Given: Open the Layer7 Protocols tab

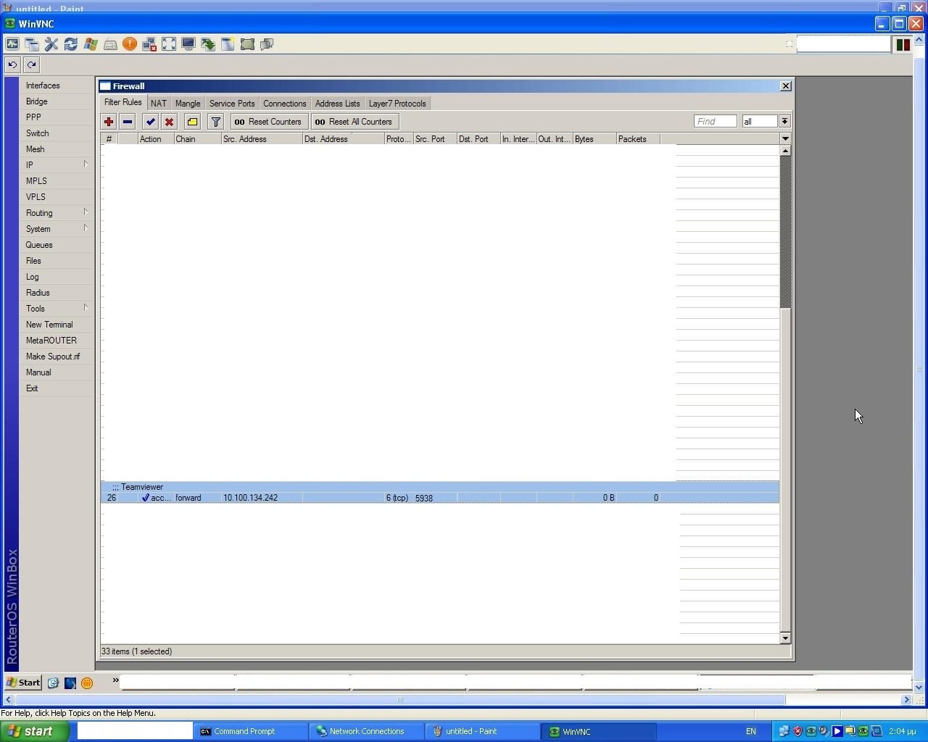Looking at the screenshot, I should click(397, 104).
